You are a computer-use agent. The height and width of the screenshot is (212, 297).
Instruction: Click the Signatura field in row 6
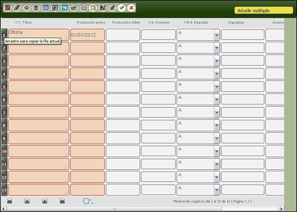[x=242, y=99]
